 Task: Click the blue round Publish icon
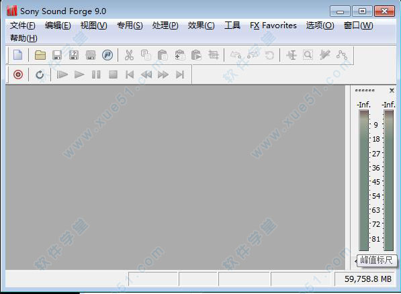pyautogui.click(x=107, y=55)
